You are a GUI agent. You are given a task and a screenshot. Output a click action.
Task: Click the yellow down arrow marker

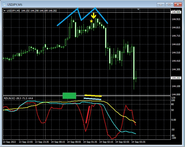coord(93,16)
